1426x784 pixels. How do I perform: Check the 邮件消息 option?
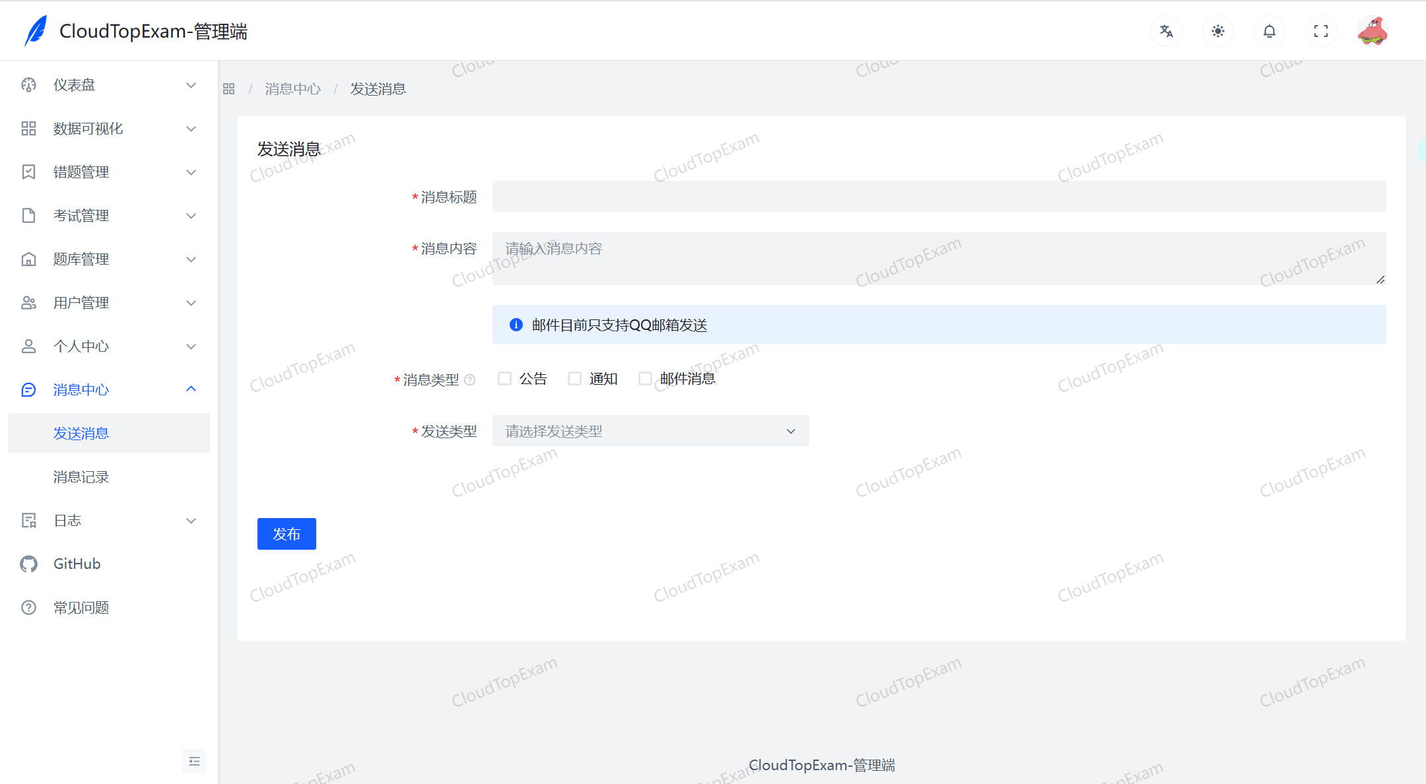(645, 378)
